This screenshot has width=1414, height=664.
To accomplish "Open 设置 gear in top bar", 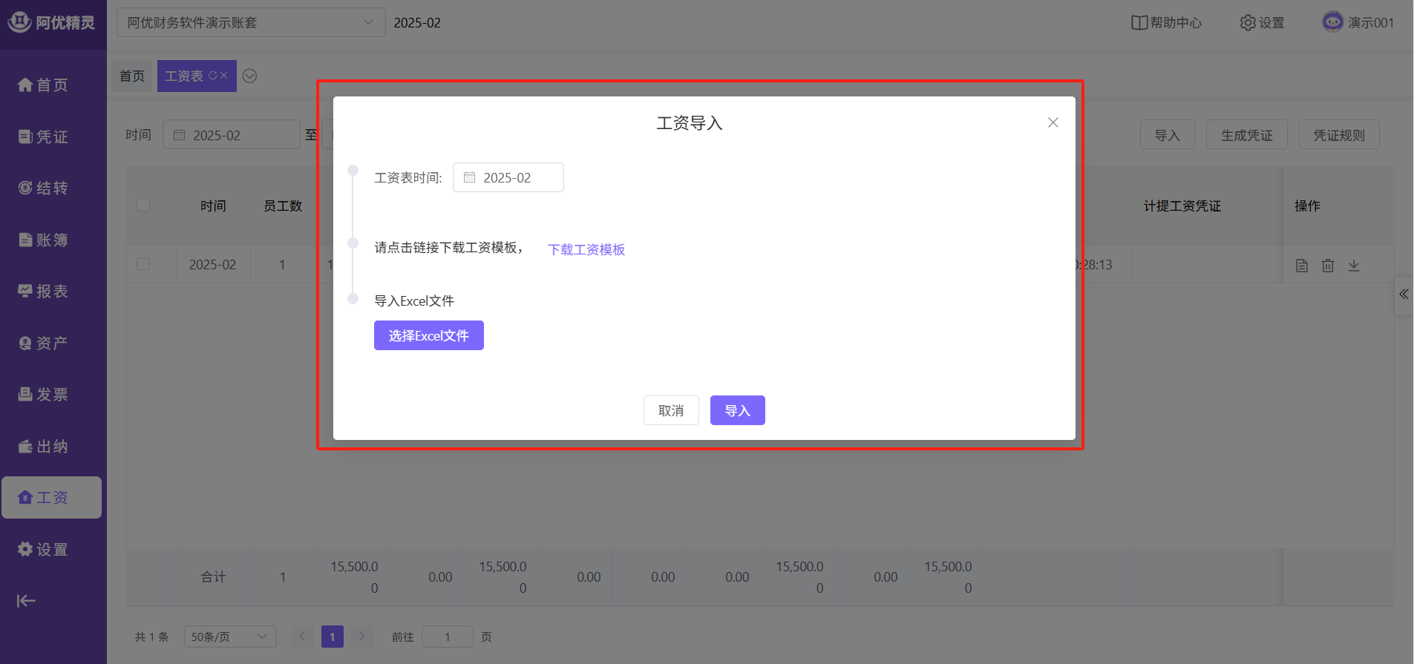I will point(1262,23).
